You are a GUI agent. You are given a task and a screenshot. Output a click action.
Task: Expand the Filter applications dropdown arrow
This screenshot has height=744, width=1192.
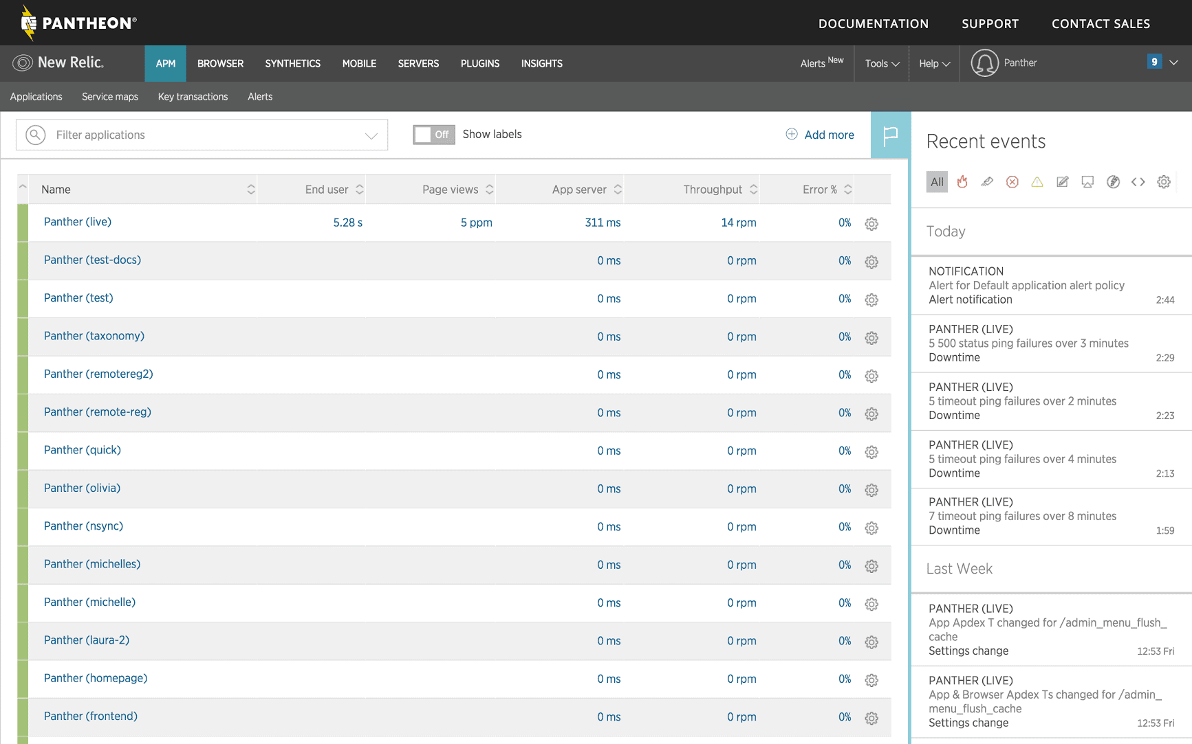coord(371,135)
